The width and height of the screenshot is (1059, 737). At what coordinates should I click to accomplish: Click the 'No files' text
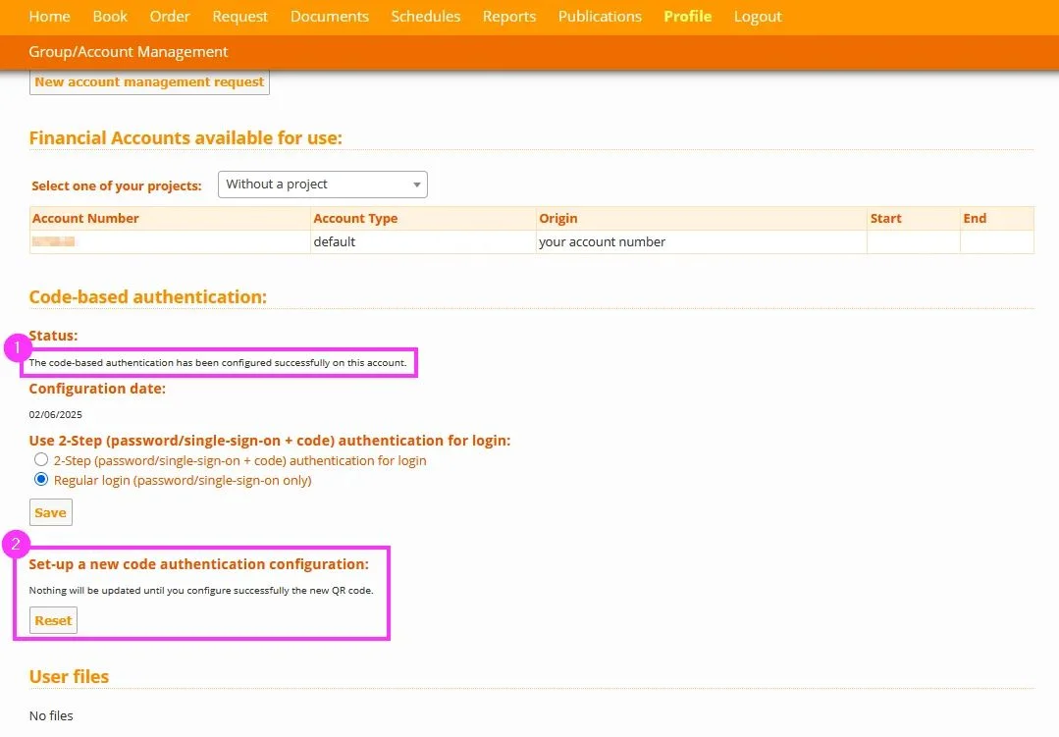(x=51, y=715)
